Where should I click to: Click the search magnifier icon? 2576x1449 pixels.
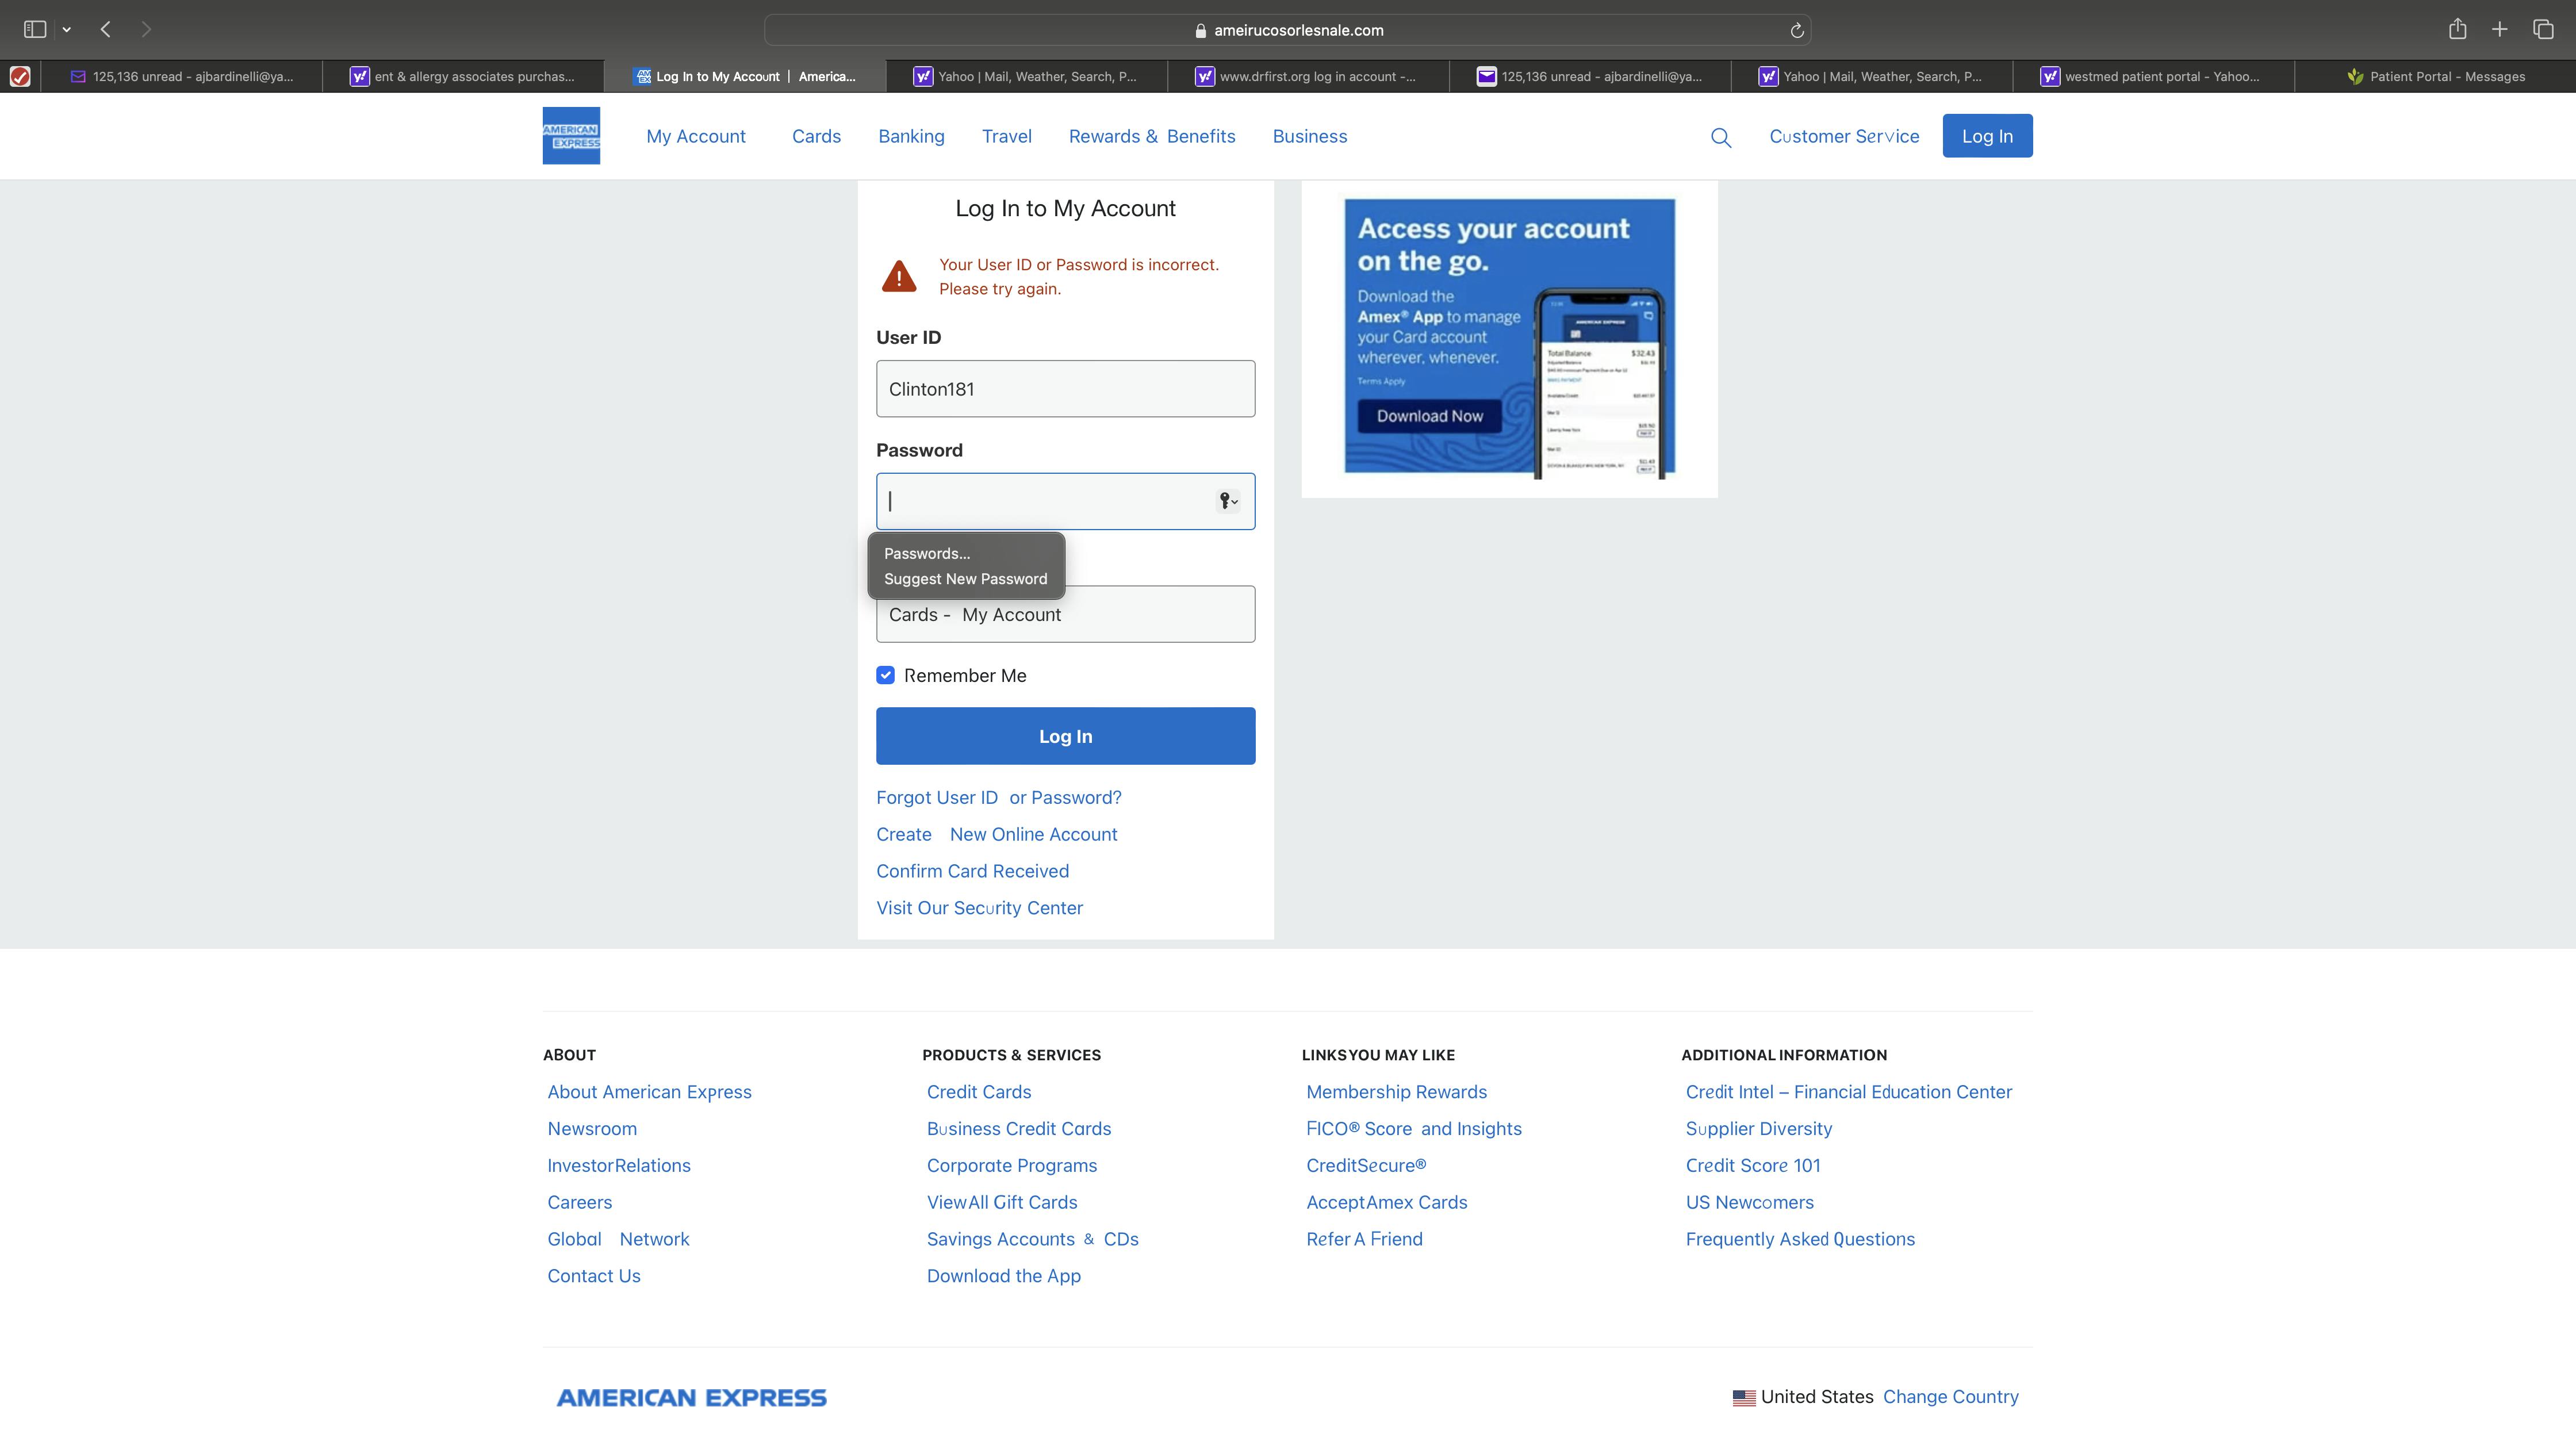1721,137
